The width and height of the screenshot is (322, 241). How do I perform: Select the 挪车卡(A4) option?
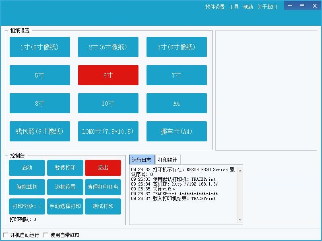177,131
